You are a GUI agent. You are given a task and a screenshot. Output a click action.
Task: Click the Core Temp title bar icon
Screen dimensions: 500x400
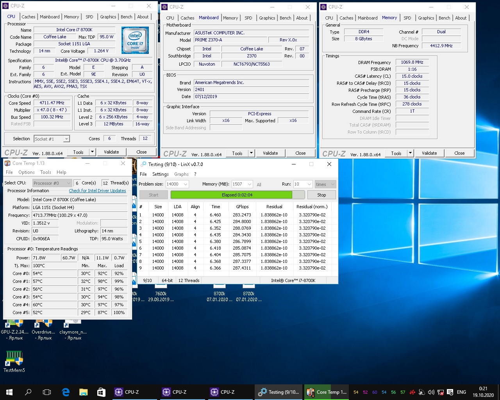7,163
